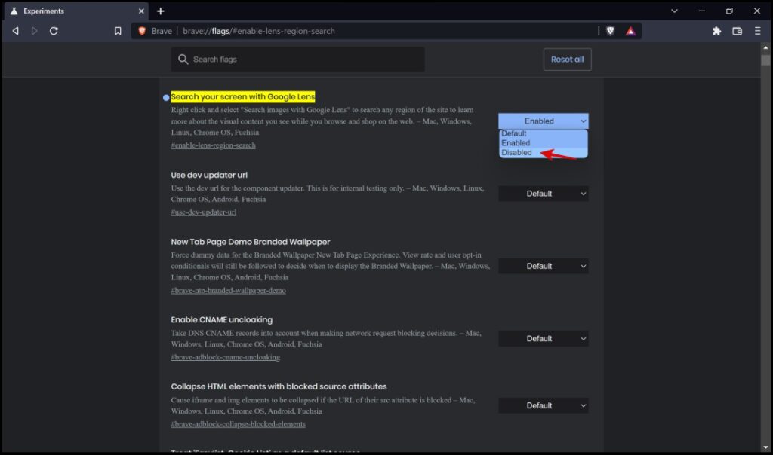Open the Brave hamburger menu
This screenshot has width=773, height=455.
click(758, 31)
